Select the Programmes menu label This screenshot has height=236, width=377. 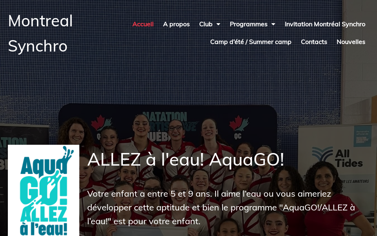(249, 24)
